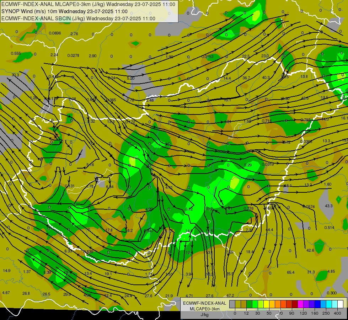348x320 pixels.
Task: Click legend tick label 120
Action: pos(303,313)
